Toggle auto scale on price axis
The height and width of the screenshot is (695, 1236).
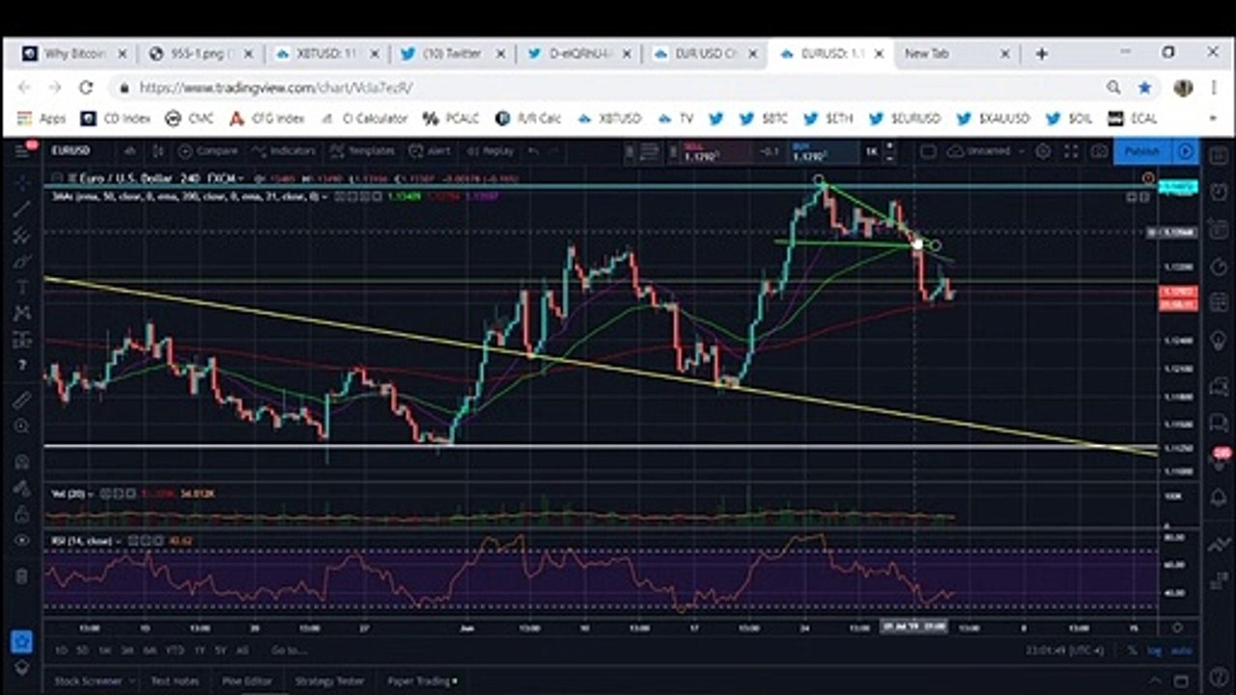1181,651
